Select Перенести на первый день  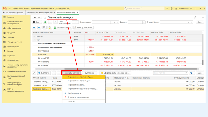[x=79, y=81]
